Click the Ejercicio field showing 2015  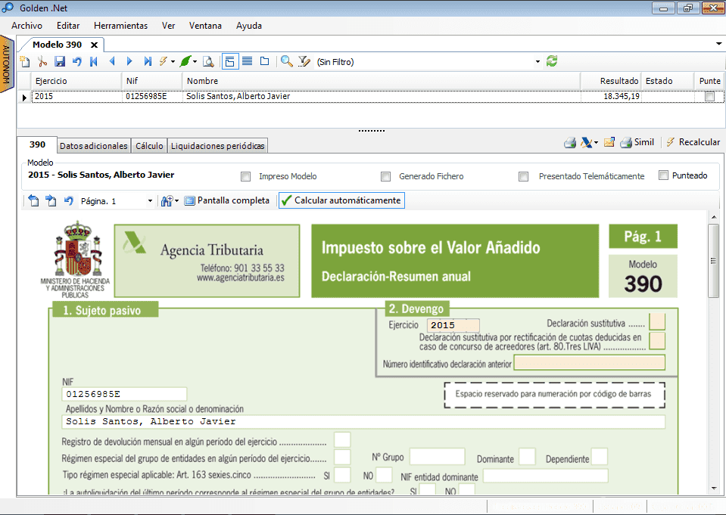[x=452, y=325]
